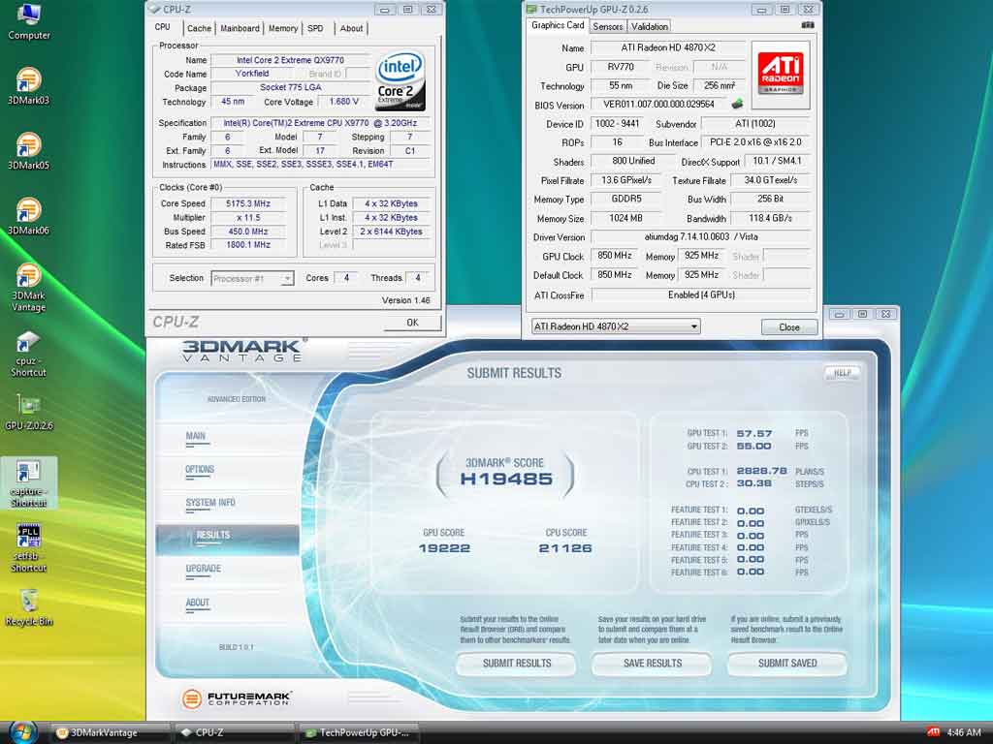Image resolution: width=993 pixels, height=744 pixels.
Task: Click the Intel Core 2 Extreme logo
Action: tap(400, 82)
